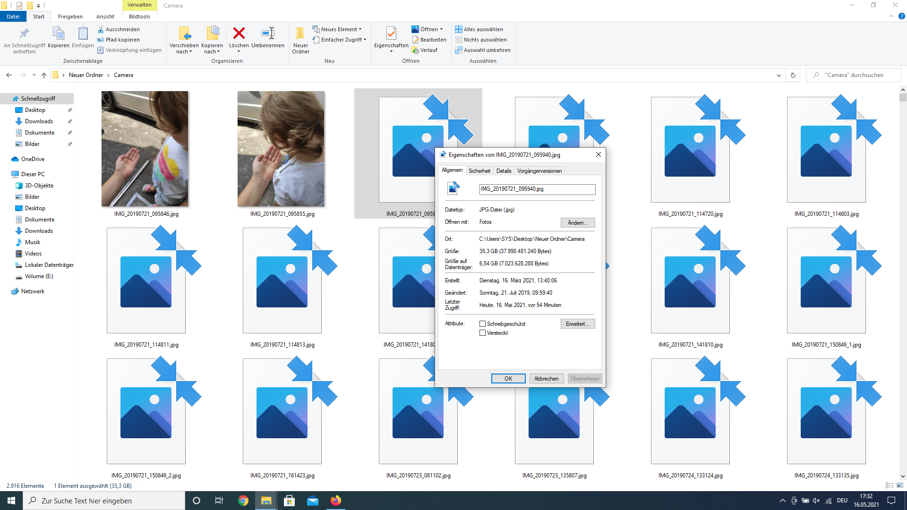This screenshot has height=510, width=907.
Task: Click the Kopieren ribbon icon
Action: pos(58,38)
